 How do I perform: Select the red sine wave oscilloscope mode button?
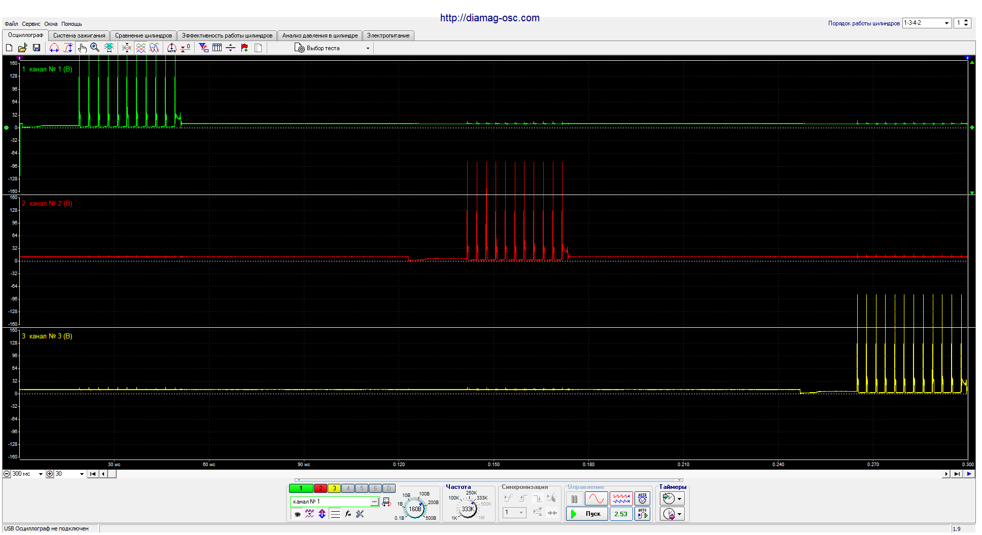597,499
